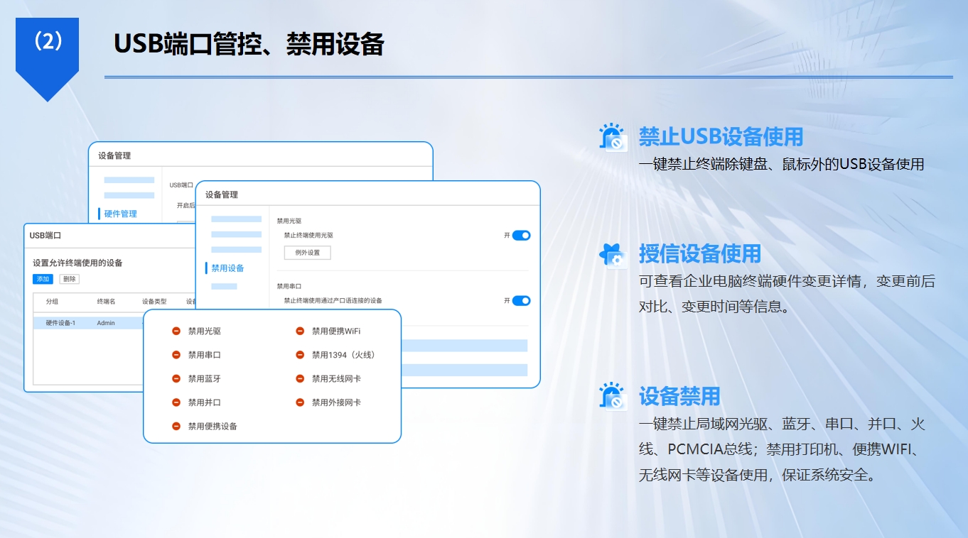Select 硬件管理 in the back window sidebar

(x=121, y=214)
